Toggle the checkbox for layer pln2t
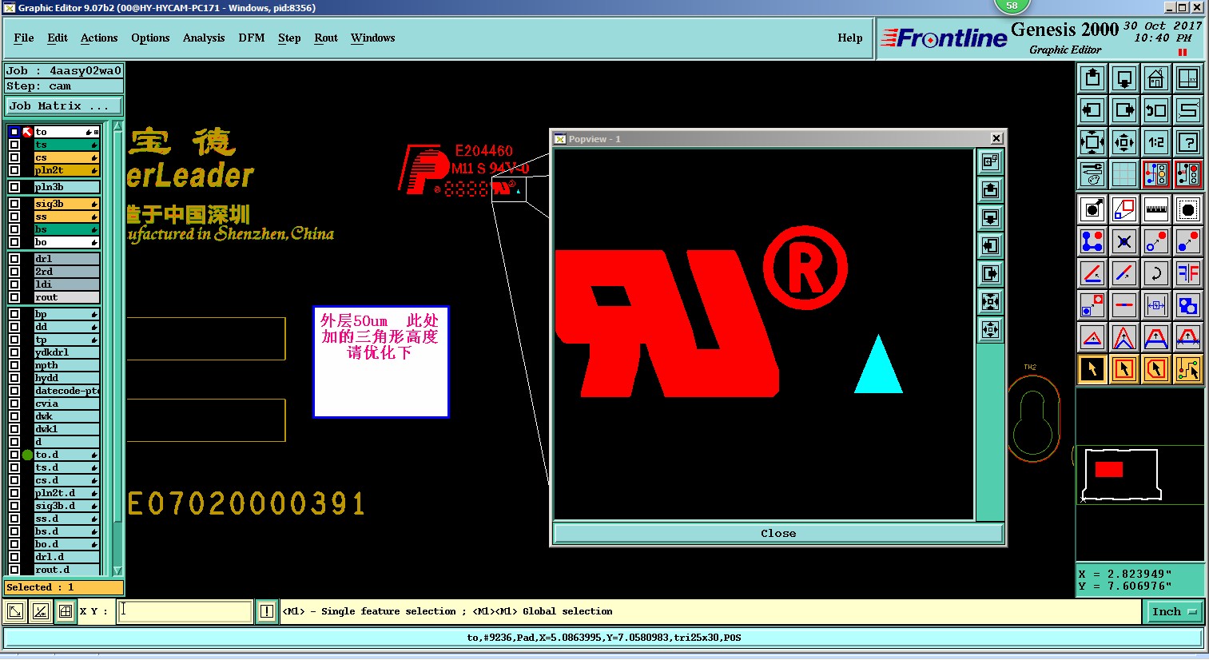Image resolution: width=1209 pixels, height=660 pixels. point(14,170)
